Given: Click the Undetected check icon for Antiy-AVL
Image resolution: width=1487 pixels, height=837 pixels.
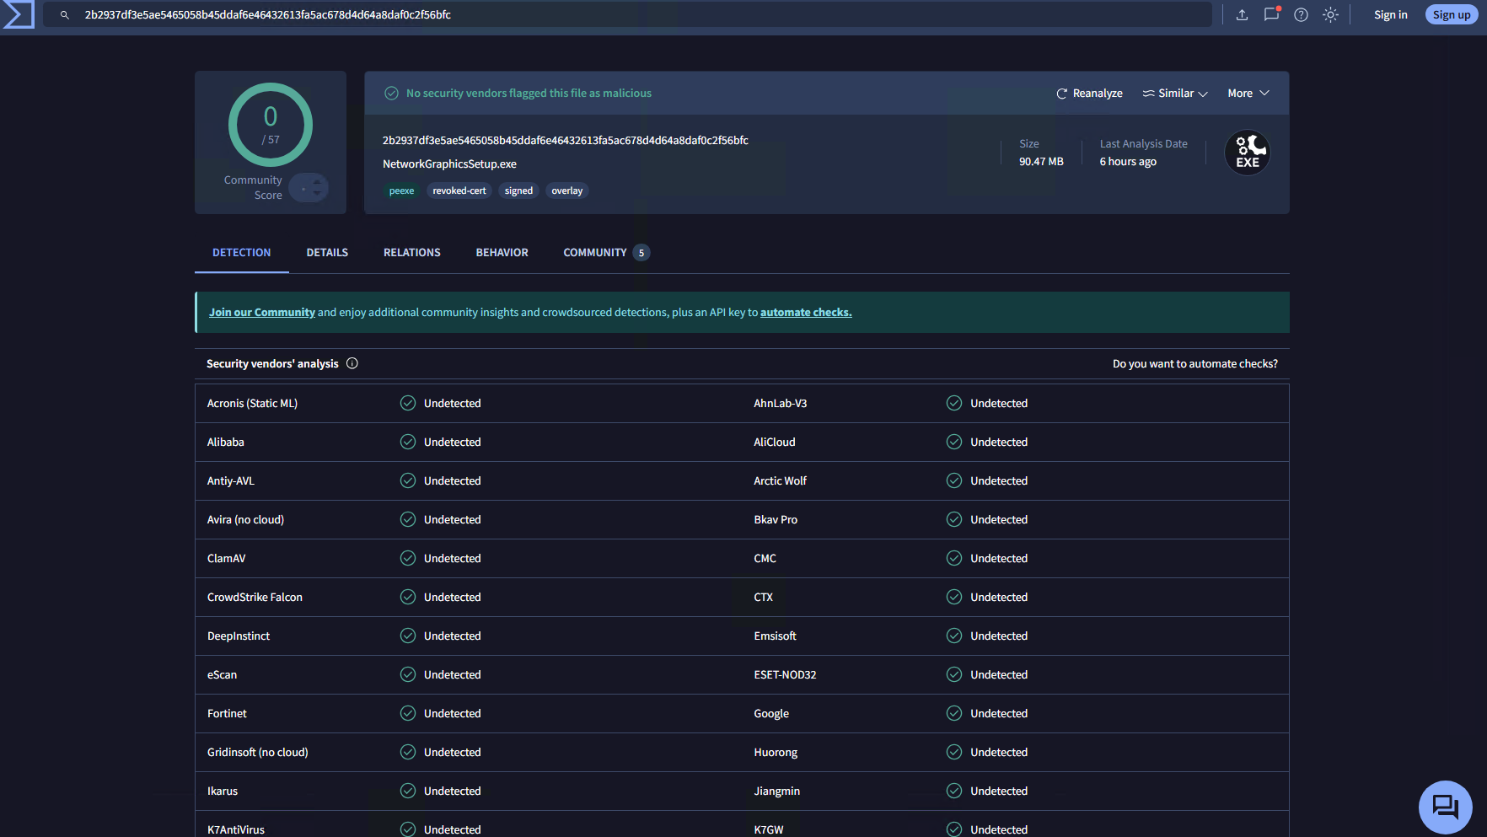Looking at the screenshot, I should [408, 480].
